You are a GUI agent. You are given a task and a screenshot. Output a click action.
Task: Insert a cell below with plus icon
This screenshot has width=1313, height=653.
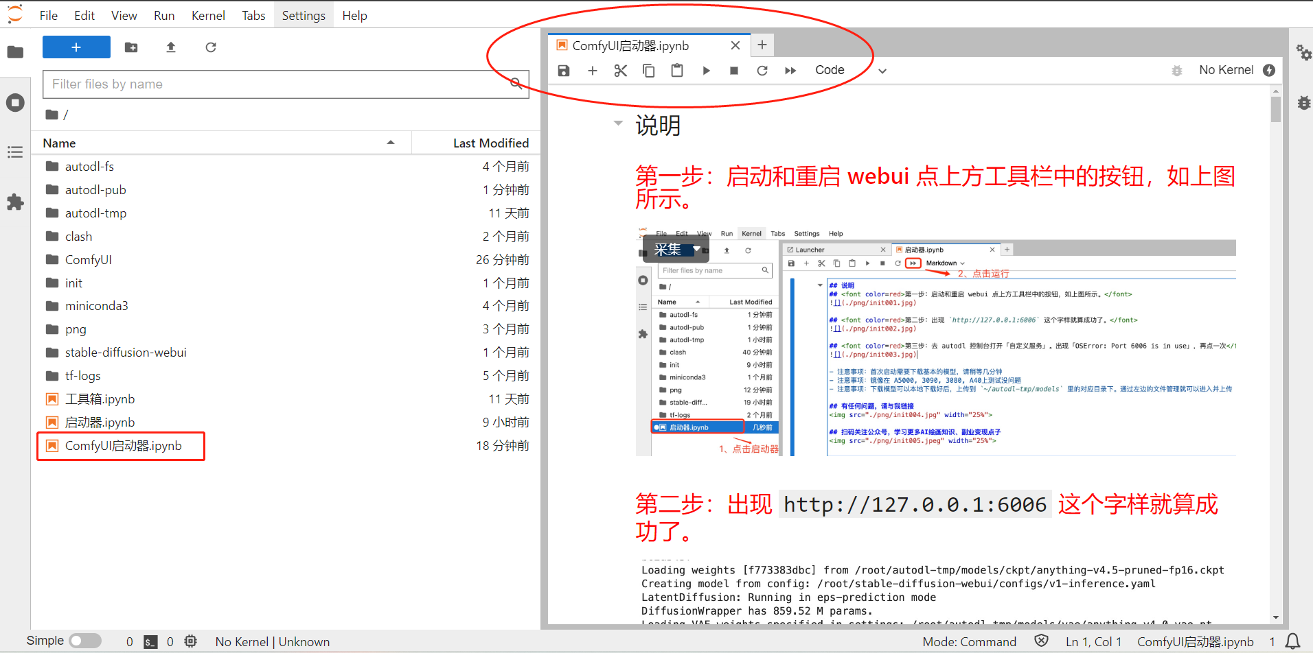click(x=593, y=71)
